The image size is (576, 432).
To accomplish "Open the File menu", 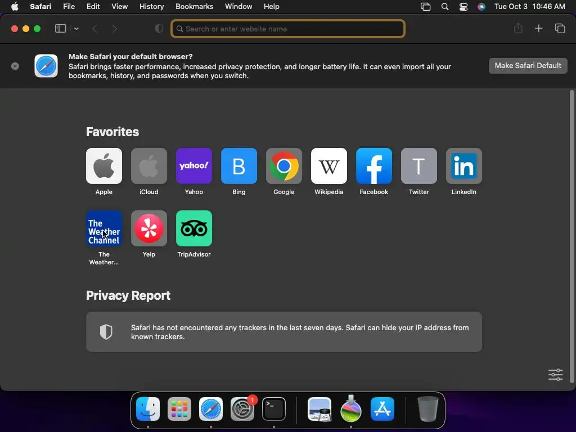I will (x=69, y=7).
